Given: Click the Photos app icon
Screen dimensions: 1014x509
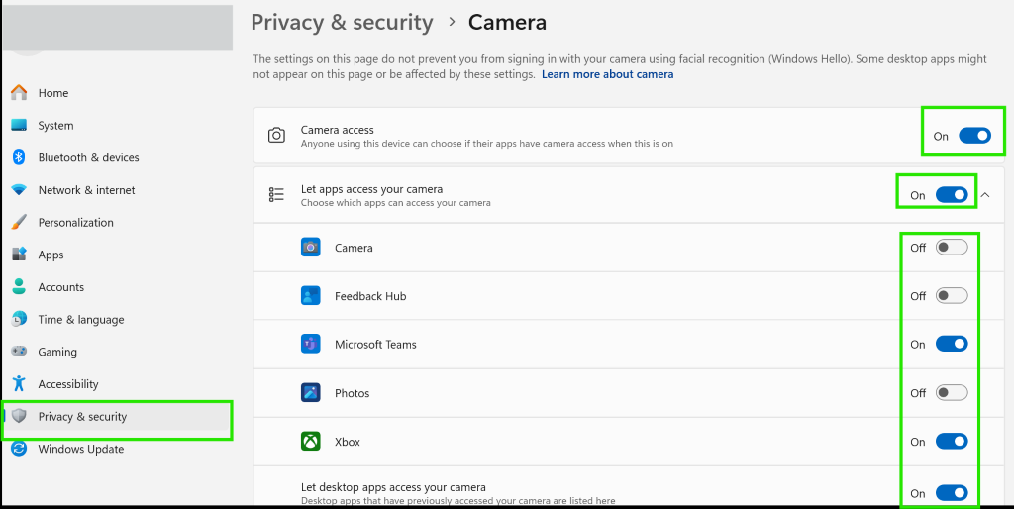Looking at the screenshot, I should (310, 393).
